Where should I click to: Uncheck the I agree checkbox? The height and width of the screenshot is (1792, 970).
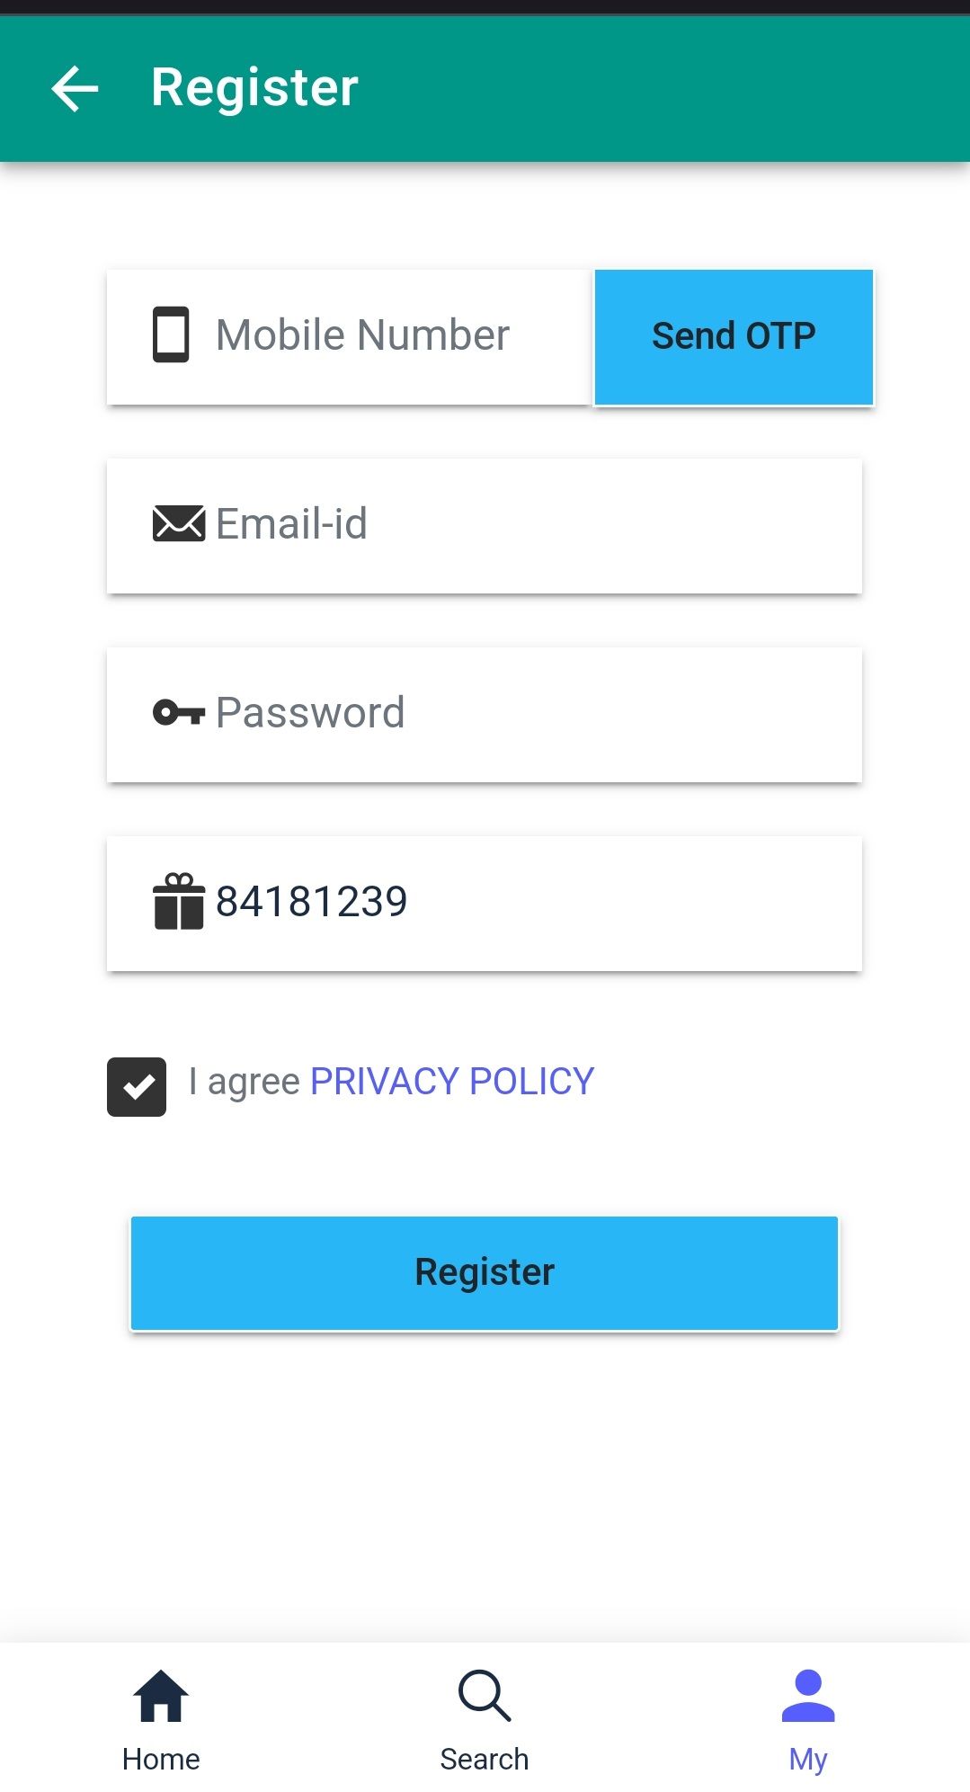pos(137,1086)
